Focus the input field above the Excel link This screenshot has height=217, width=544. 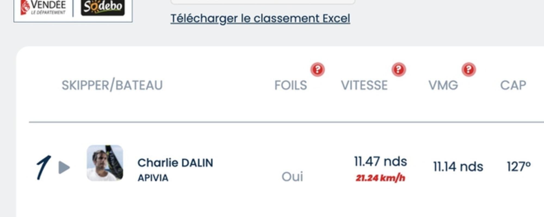(x=262, y=2)
